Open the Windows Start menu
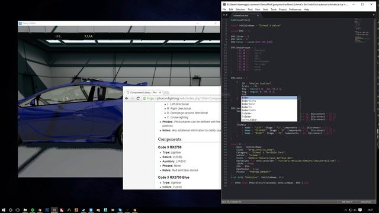The width and height of the screenshot is (379, 213). pyautogui.click(x=4, y=210)
